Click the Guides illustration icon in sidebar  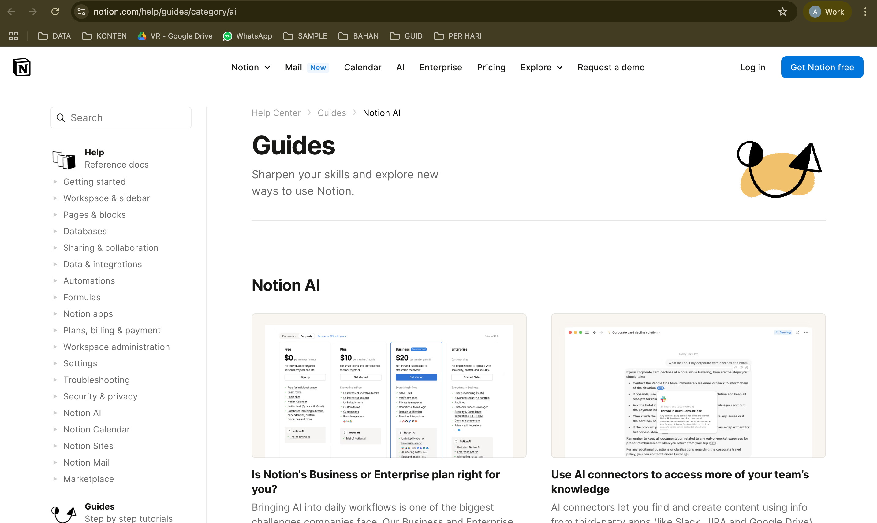64,514
